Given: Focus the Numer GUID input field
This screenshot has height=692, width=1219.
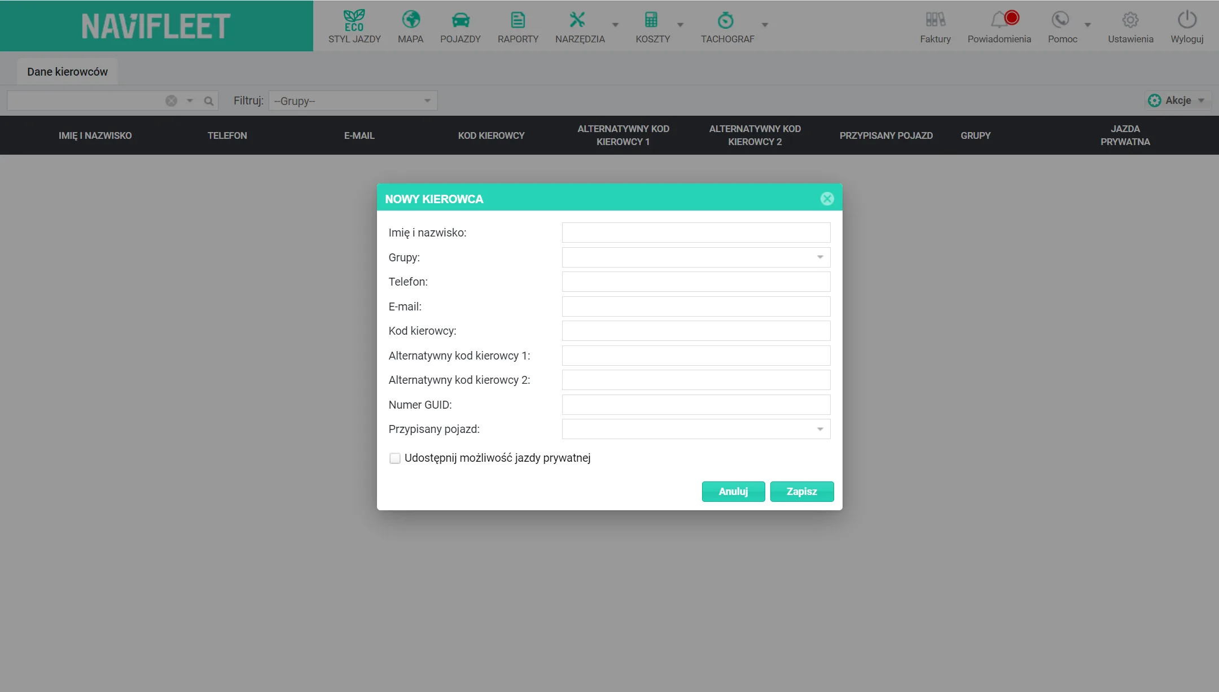Looking at the screenshot, I should coord(696,405).
